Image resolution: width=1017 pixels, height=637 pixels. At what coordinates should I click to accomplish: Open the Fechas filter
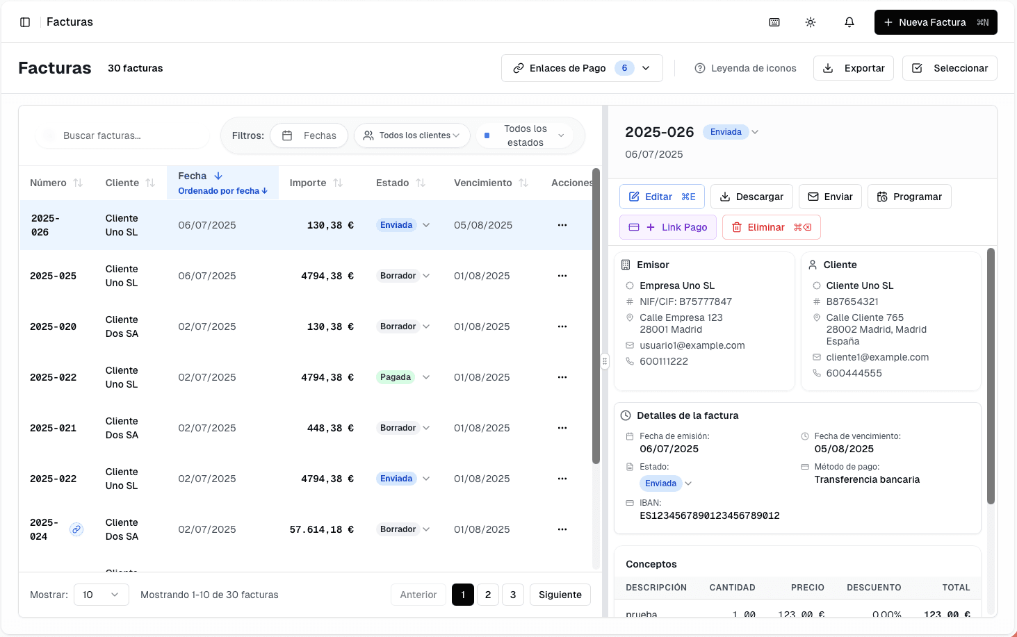[x=309, y=135]
